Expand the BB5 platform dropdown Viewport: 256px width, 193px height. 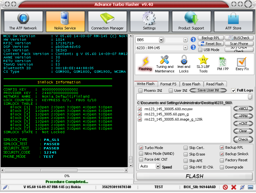(x=161, y=40)
